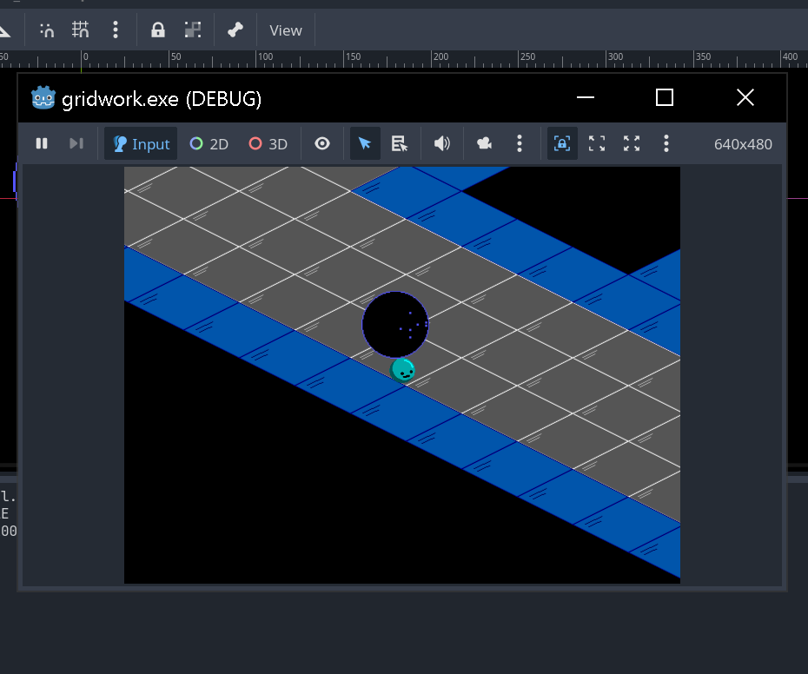Click the fit-to-window frame icon
808x674 pixels.
click(597, 143)
